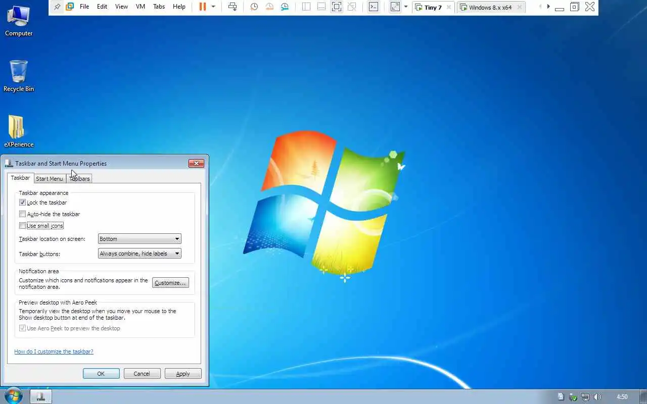Screen dimensions: 647x404
Task: Select the eXPerience folder on desktop
Action: pyautogui.click(x=19, y=131)
